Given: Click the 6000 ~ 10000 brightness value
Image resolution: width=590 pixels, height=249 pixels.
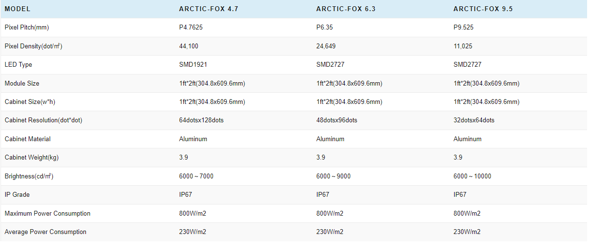Looking at the screenshot, I should [x=472, y=176].
